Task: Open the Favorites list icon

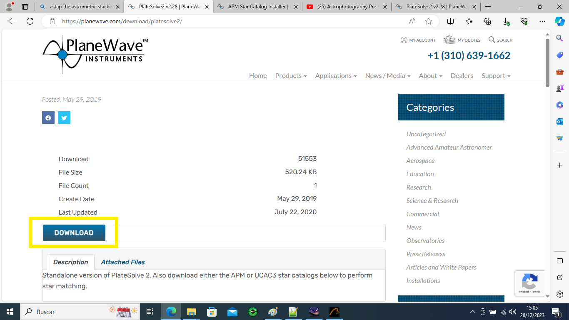Action: coord(469,21)
